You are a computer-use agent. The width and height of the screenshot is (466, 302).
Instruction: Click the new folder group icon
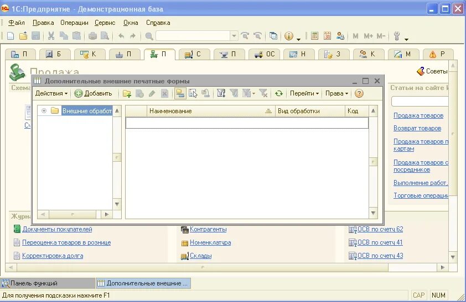[127, 94]
